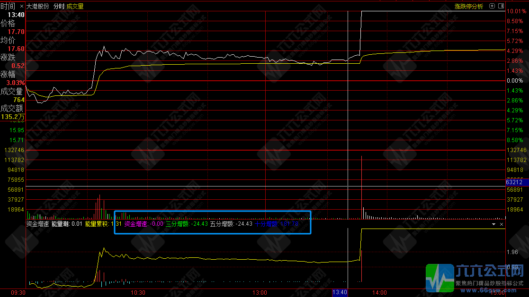Click the 10:30 label on time axis

(x=138, y=293)
